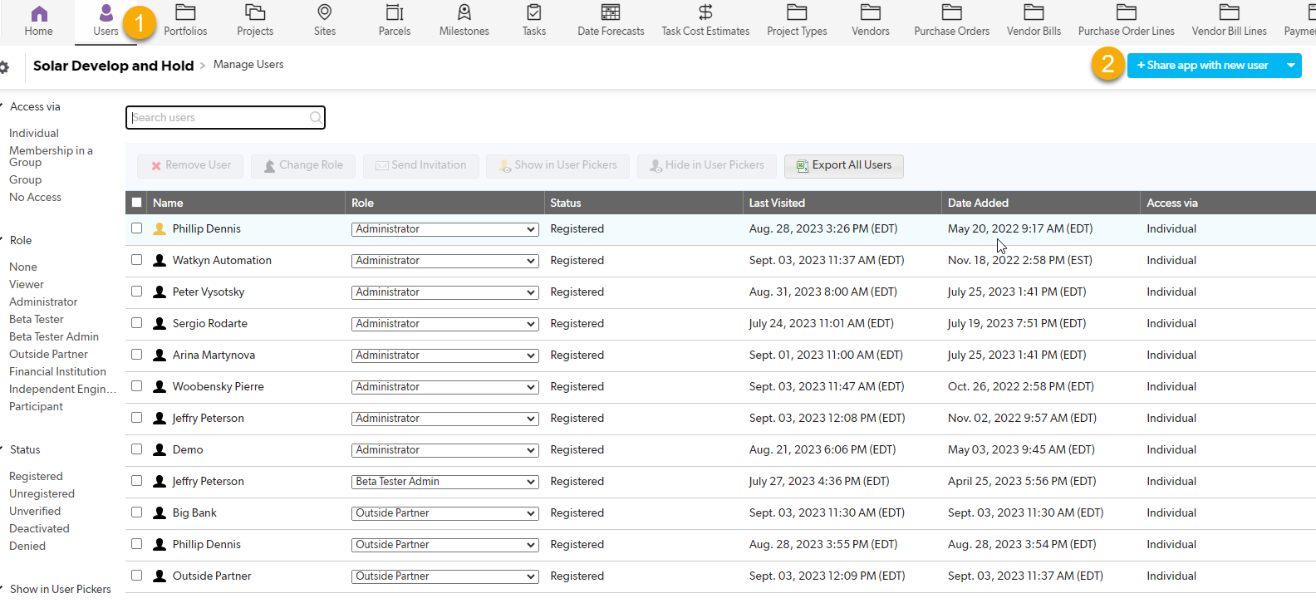Open the Milestones icon

464,12
